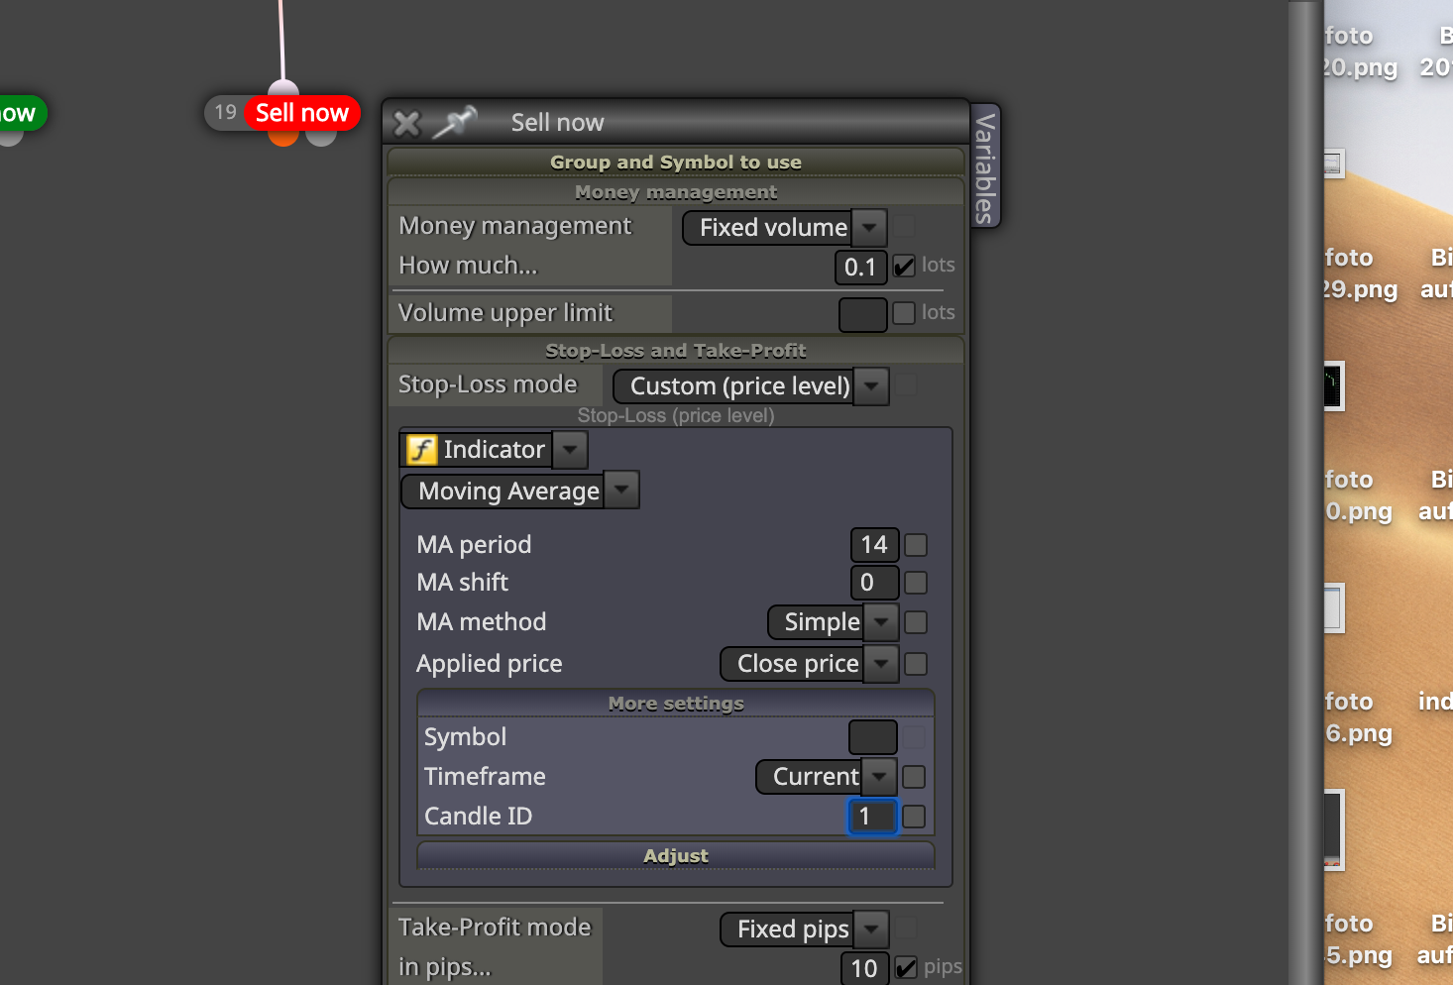
Task: Click the Money management label
Action: (514, 227)
